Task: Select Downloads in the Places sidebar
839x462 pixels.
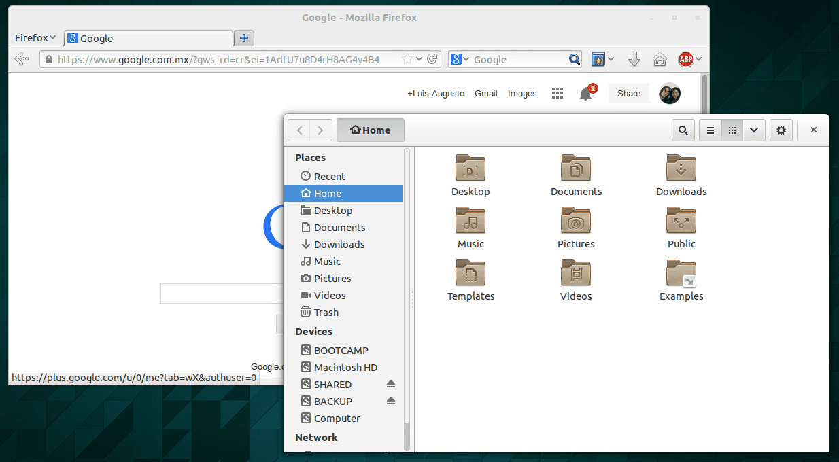Action: pyautogui.click(x=343, y=245)
